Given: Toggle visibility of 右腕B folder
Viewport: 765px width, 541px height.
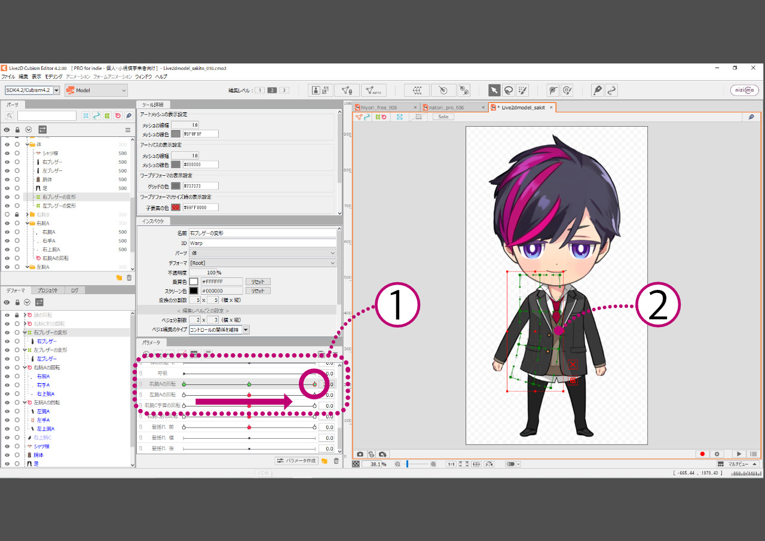Looking at the screenshot, I should coord(7,214).
